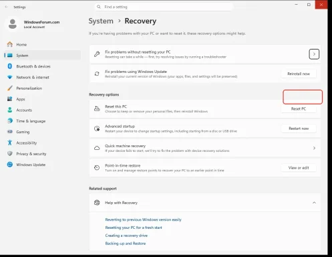Click the Point-in-time restore clock icon

[97, 168]
